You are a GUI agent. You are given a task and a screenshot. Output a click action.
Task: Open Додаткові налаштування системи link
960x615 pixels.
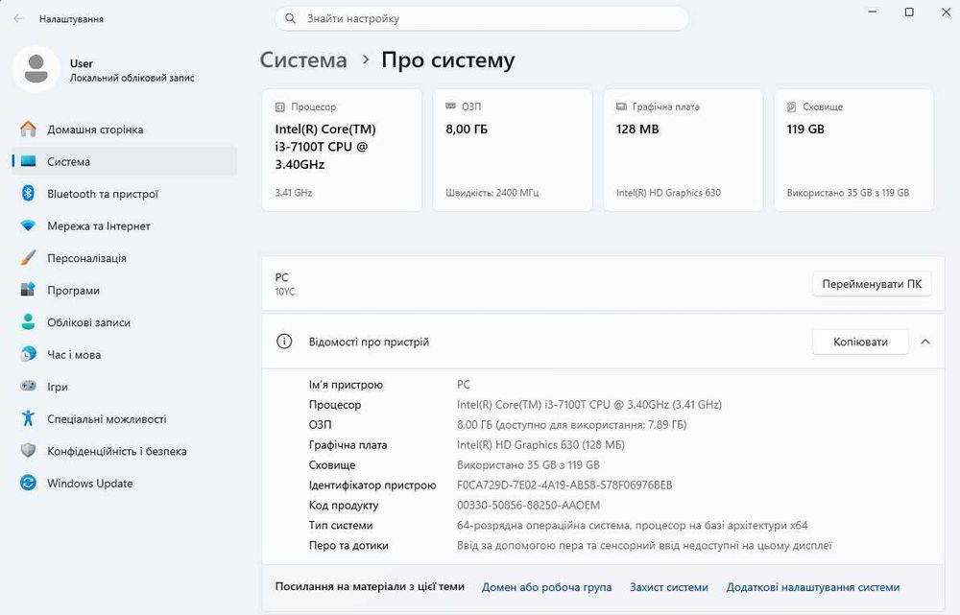pos(813,587)
